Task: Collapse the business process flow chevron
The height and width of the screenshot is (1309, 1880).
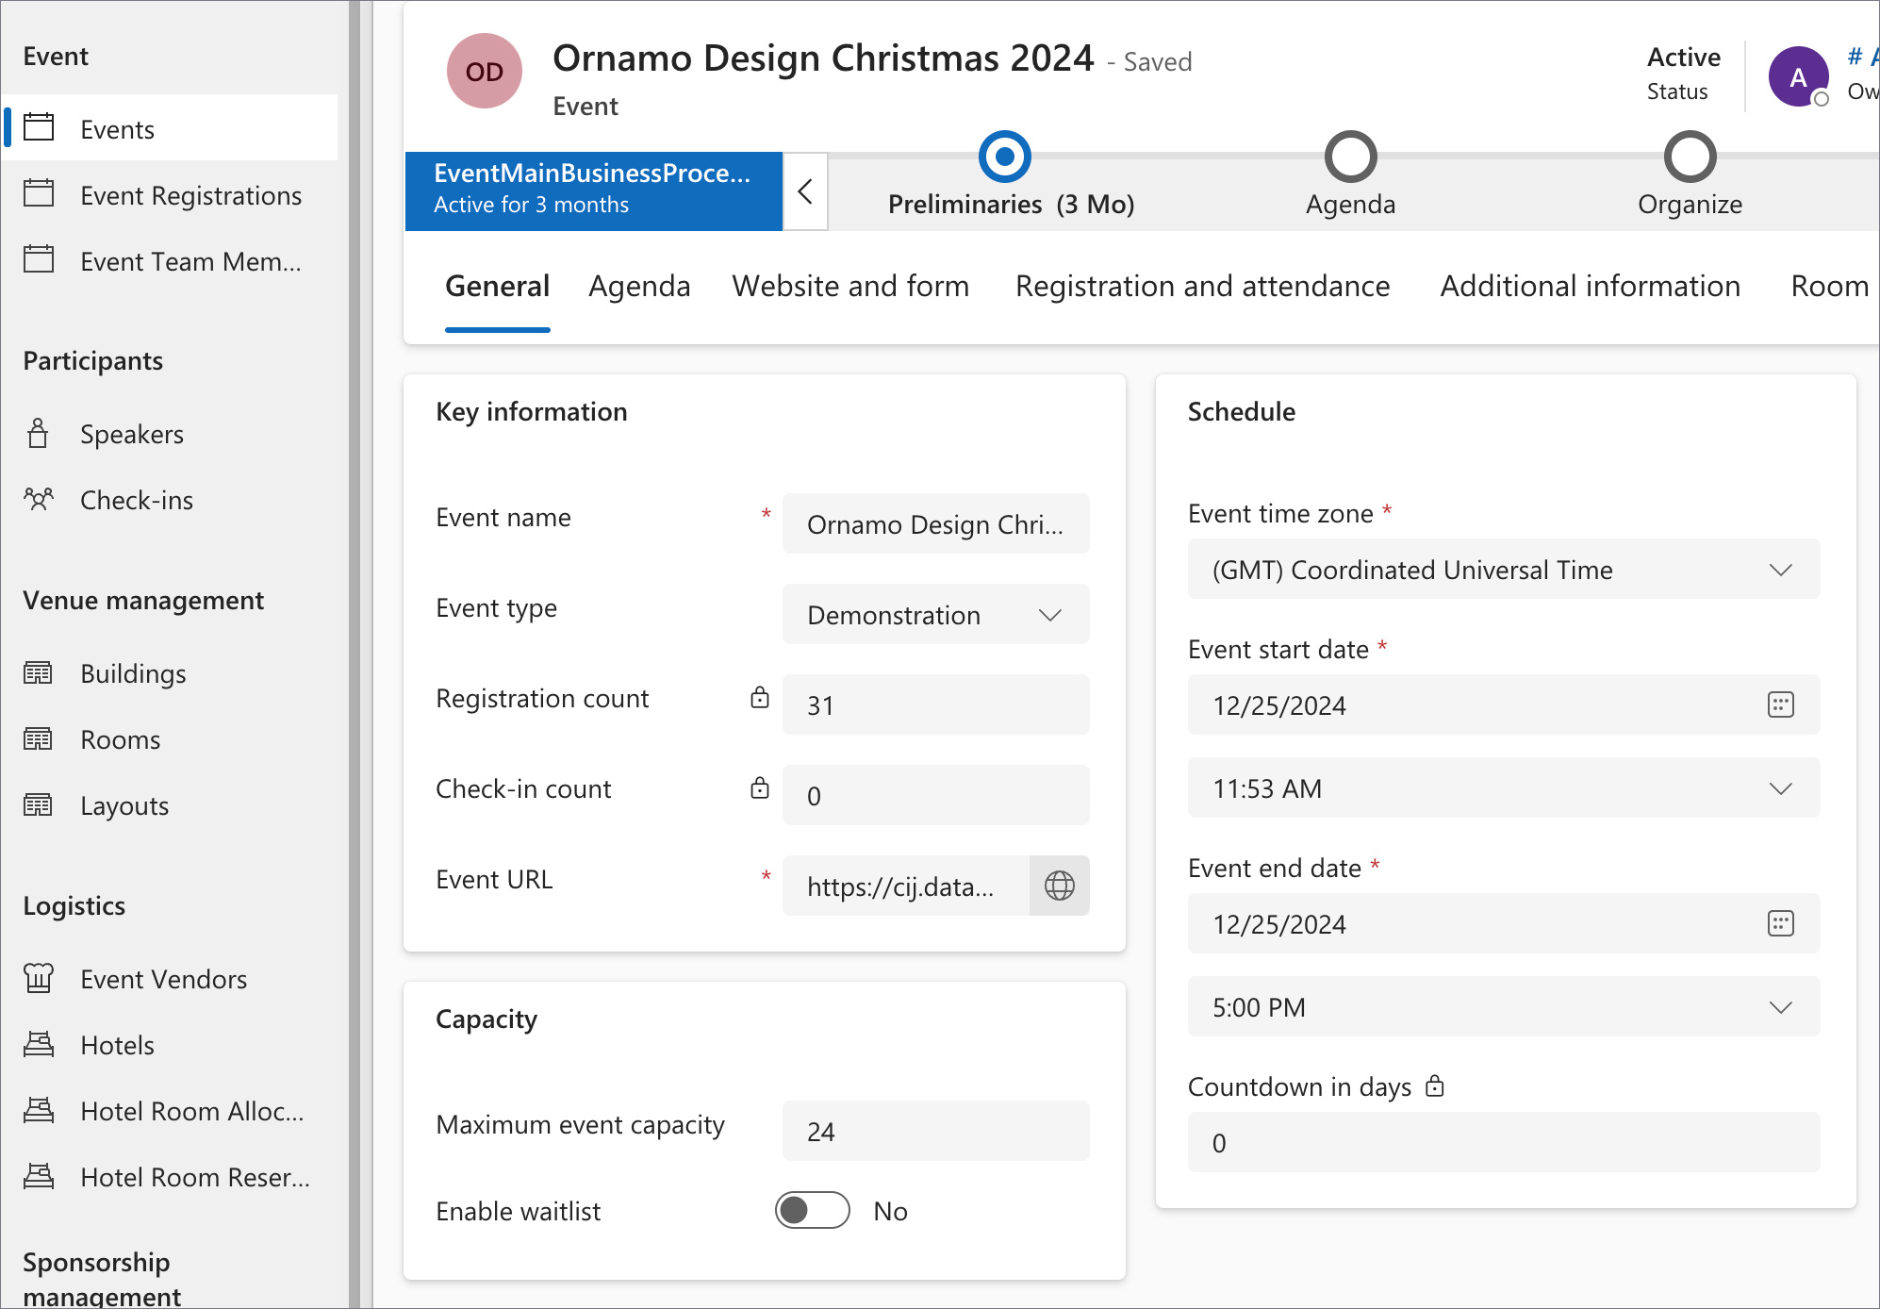Action: coord(805,191)
